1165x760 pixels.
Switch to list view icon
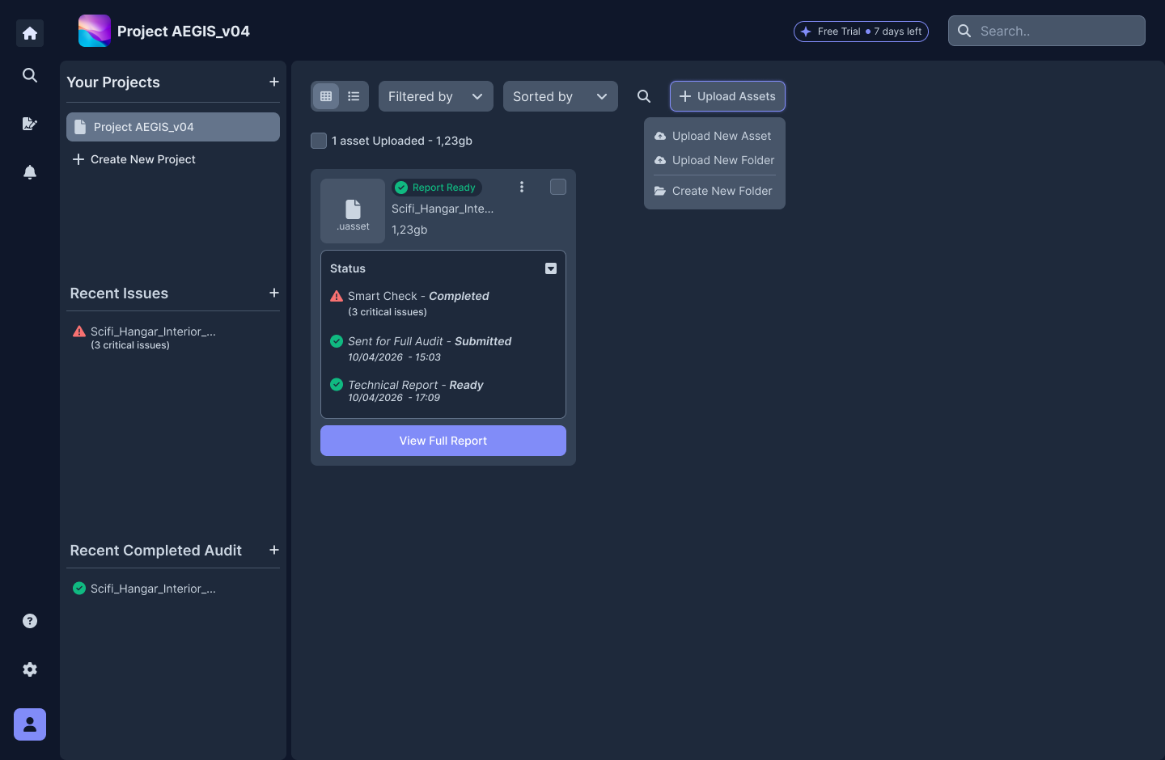click(x=354, y=96)
